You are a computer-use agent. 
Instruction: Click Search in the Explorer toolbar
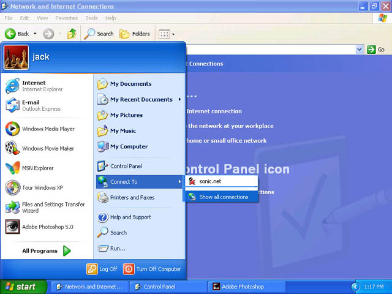(x=99, y=34)
